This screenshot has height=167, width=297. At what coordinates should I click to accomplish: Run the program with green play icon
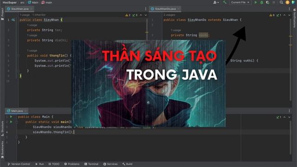tap(256, 2)
